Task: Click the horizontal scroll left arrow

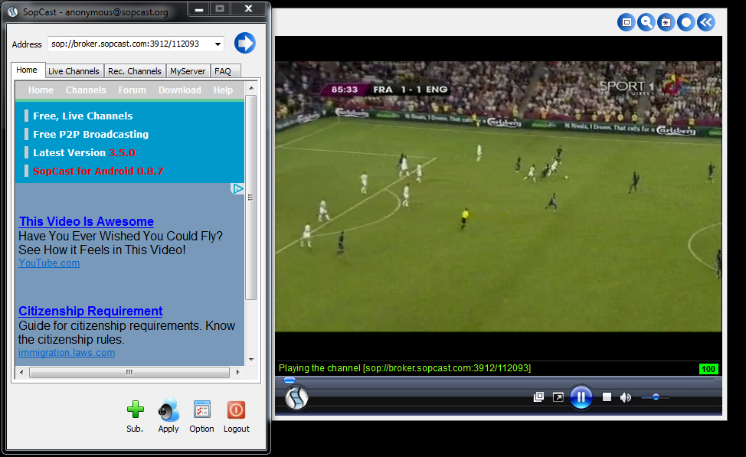Action: [x=21, y=372]
